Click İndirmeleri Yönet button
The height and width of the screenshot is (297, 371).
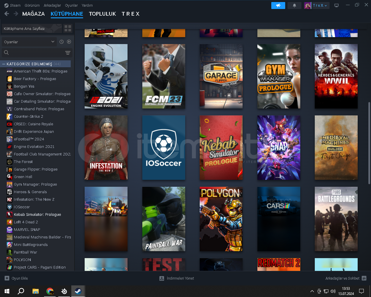tap(177, 278)
